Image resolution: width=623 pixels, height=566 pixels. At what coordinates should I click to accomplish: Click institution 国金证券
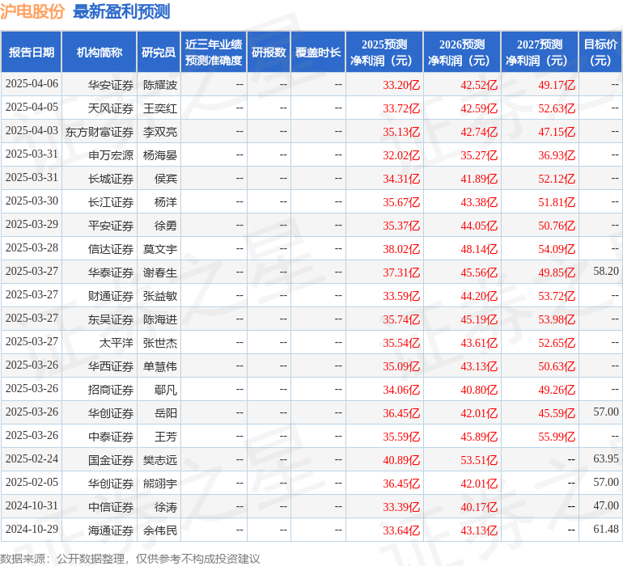(x=111, y=460)
